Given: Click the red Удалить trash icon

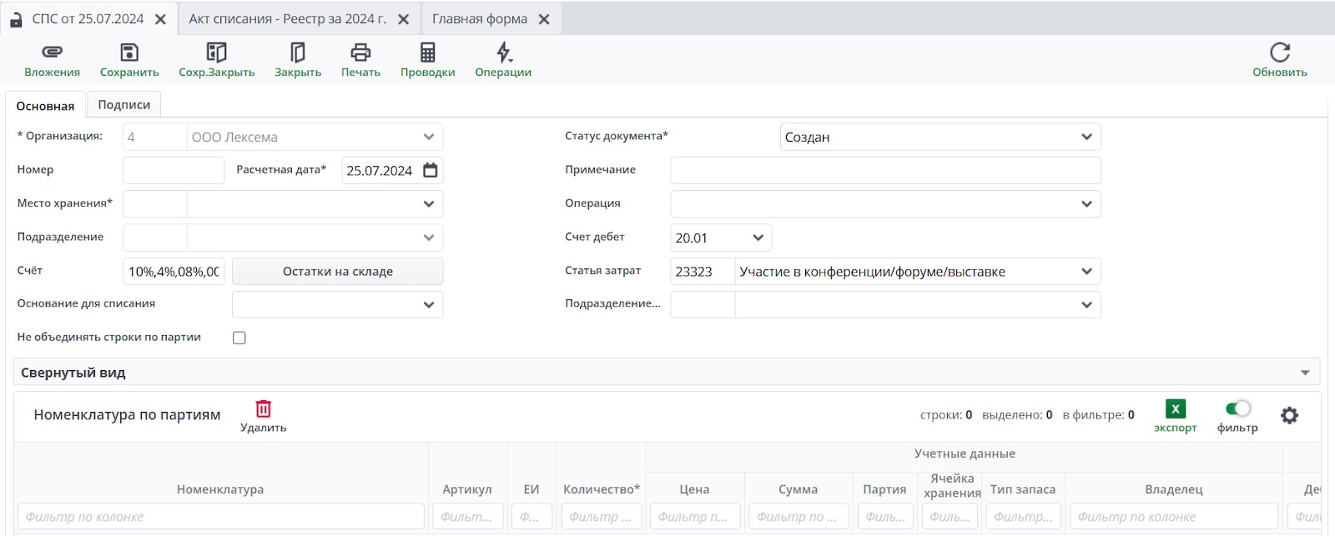Looking at the screenshot, I should [x=263, y=408].
